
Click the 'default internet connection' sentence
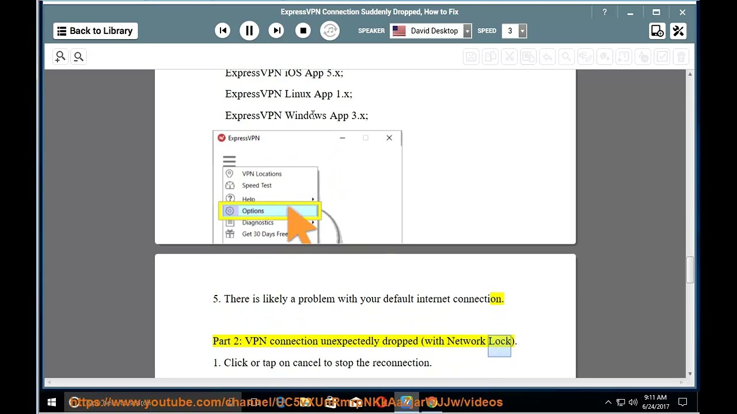click(358, 299)
